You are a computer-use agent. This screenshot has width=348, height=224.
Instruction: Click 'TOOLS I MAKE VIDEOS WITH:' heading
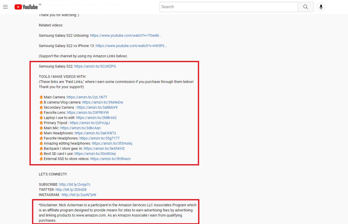click(x=63, y=77)
